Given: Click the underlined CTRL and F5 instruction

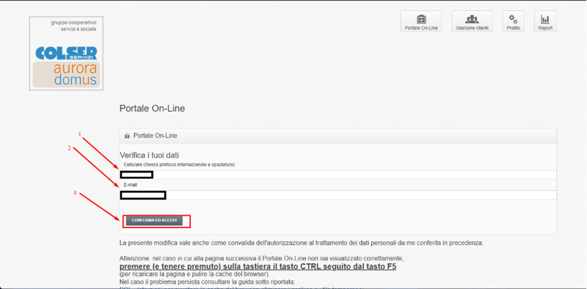Looking at the screenshot, I should pyautogui.click(x=258, y=266).
